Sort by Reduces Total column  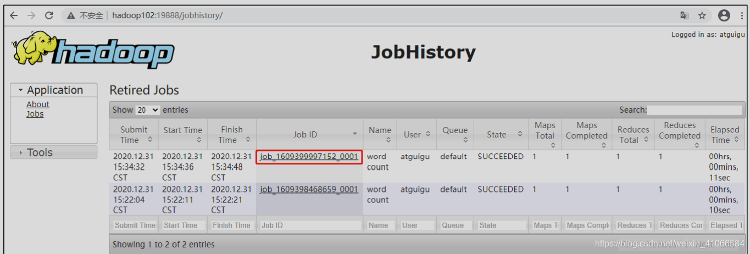click(634, 135)
